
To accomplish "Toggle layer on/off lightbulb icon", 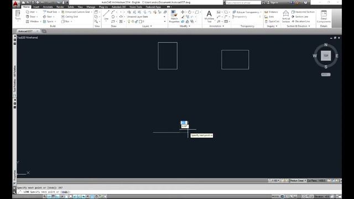I will tap(129, 22).
